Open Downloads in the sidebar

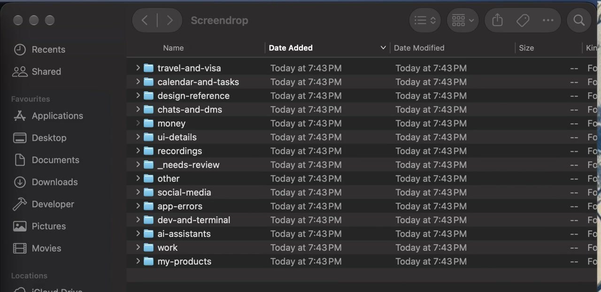point(46,182)
